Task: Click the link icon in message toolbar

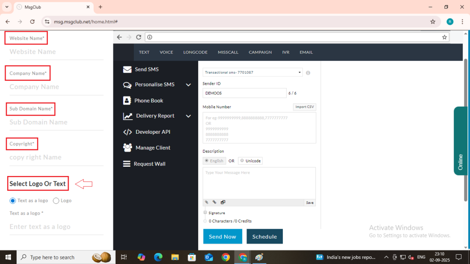Action: (214, 202)
